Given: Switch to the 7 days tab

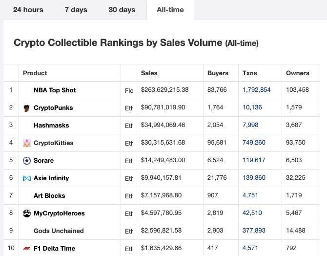Looking at the screenshot, I should pyautogui.click(x=76, y=10).
